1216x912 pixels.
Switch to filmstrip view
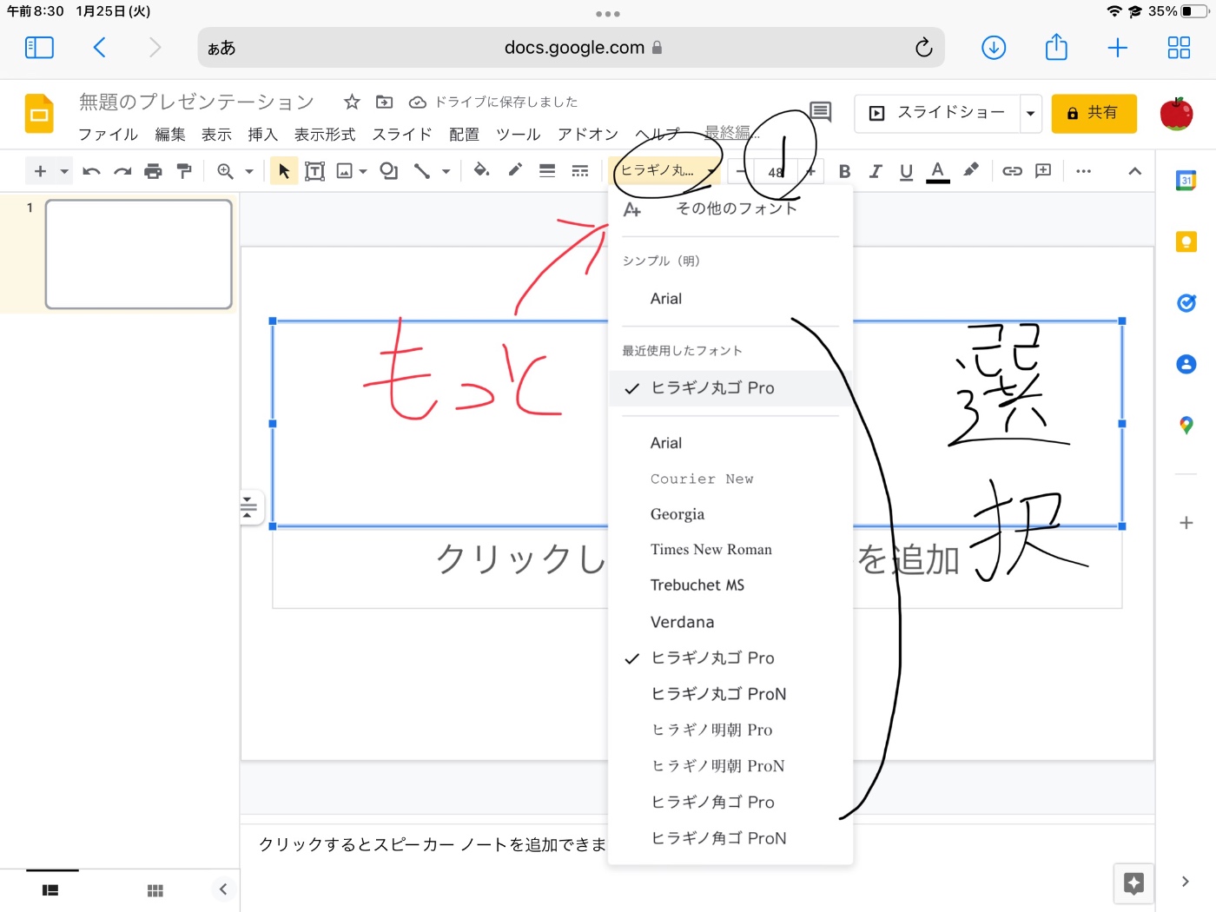click(50, 890)
